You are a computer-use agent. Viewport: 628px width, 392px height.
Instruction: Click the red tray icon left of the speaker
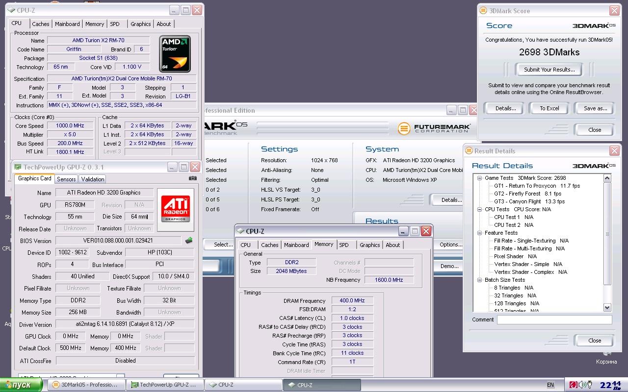573,385
